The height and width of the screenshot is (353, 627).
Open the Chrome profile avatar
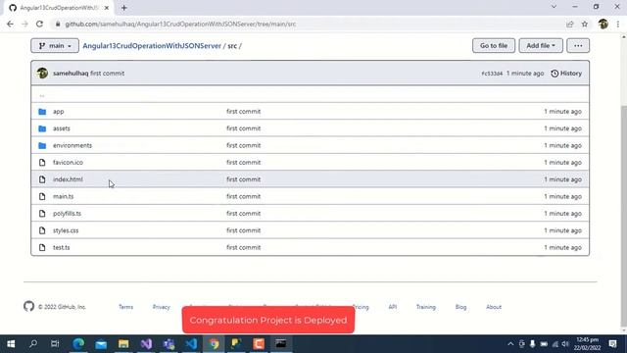tap(603, 24)
